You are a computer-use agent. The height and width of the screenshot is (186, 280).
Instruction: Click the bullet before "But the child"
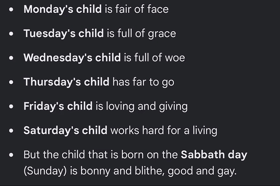(x=11, y=155)
